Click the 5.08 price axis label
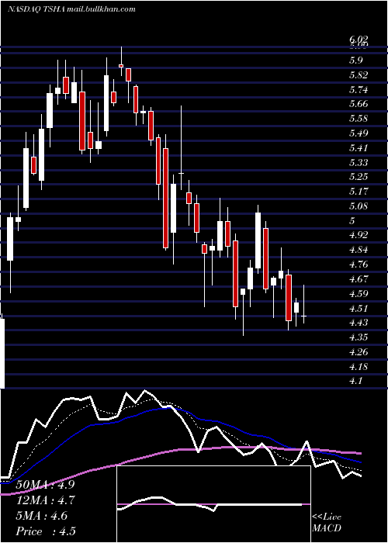Viewport: 388px width, 543px height. pos(359,206)
